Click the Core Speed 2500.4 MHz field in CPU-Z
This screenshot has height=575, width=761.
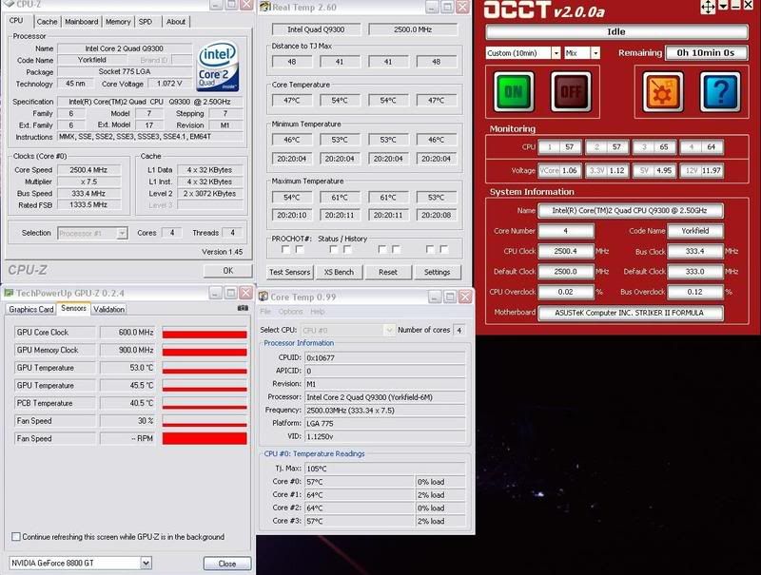[88, 170]
